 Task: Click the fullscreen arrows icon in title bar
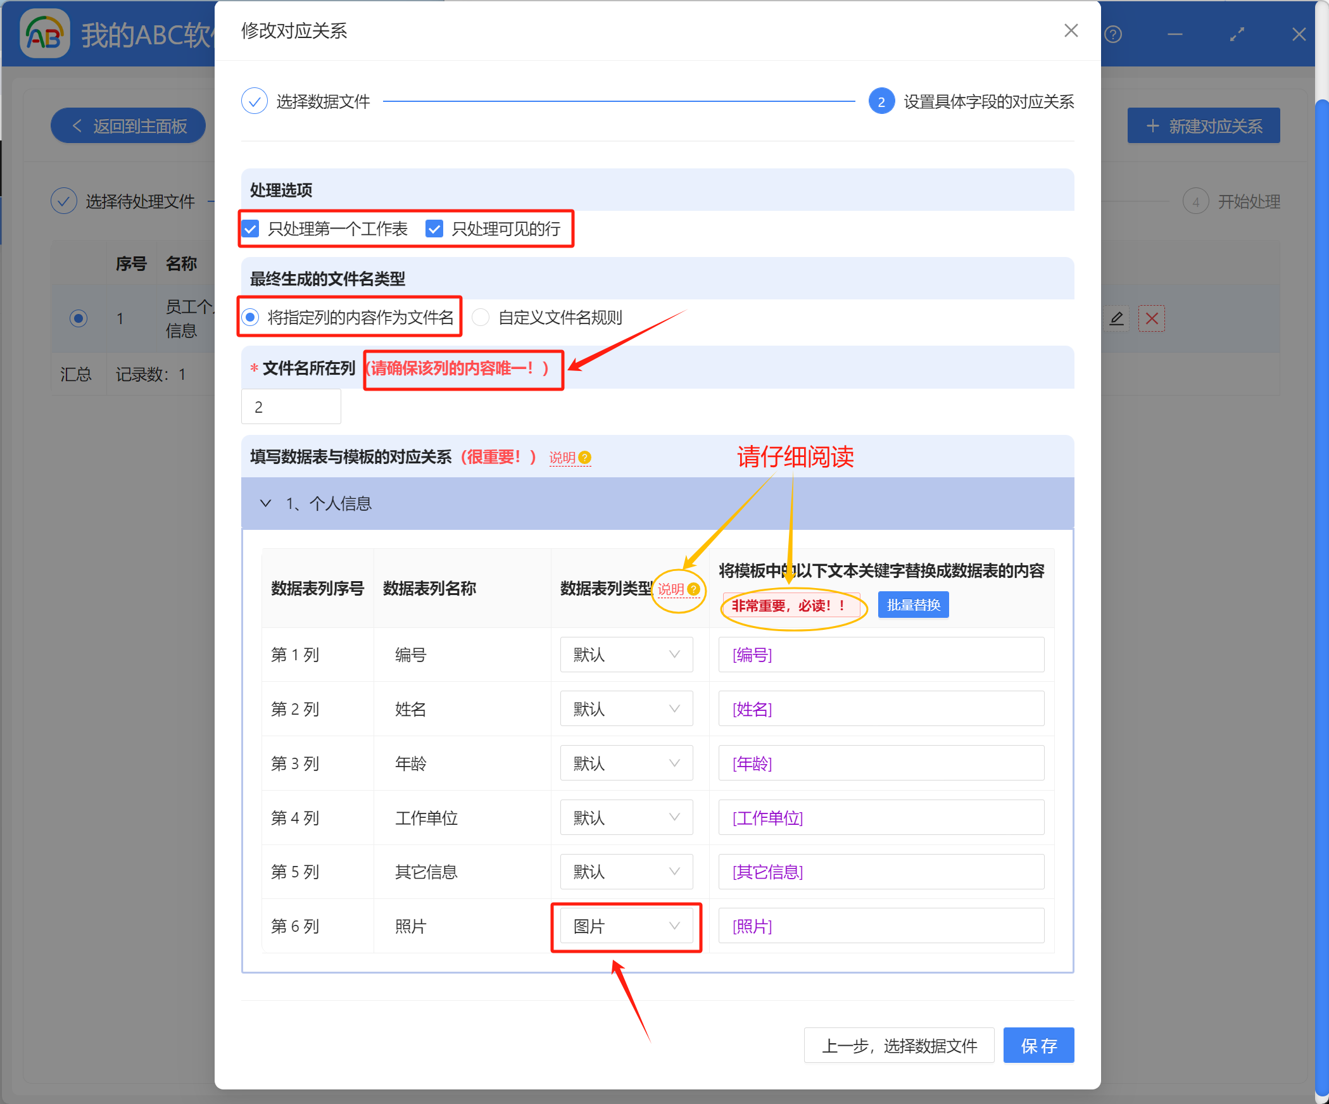point(1237,34)
